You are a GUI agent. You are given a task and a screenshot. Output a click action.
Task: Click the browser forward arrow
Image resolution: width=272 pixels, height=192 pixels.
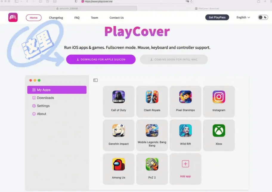pyautogui.click(x=34, y=1)
